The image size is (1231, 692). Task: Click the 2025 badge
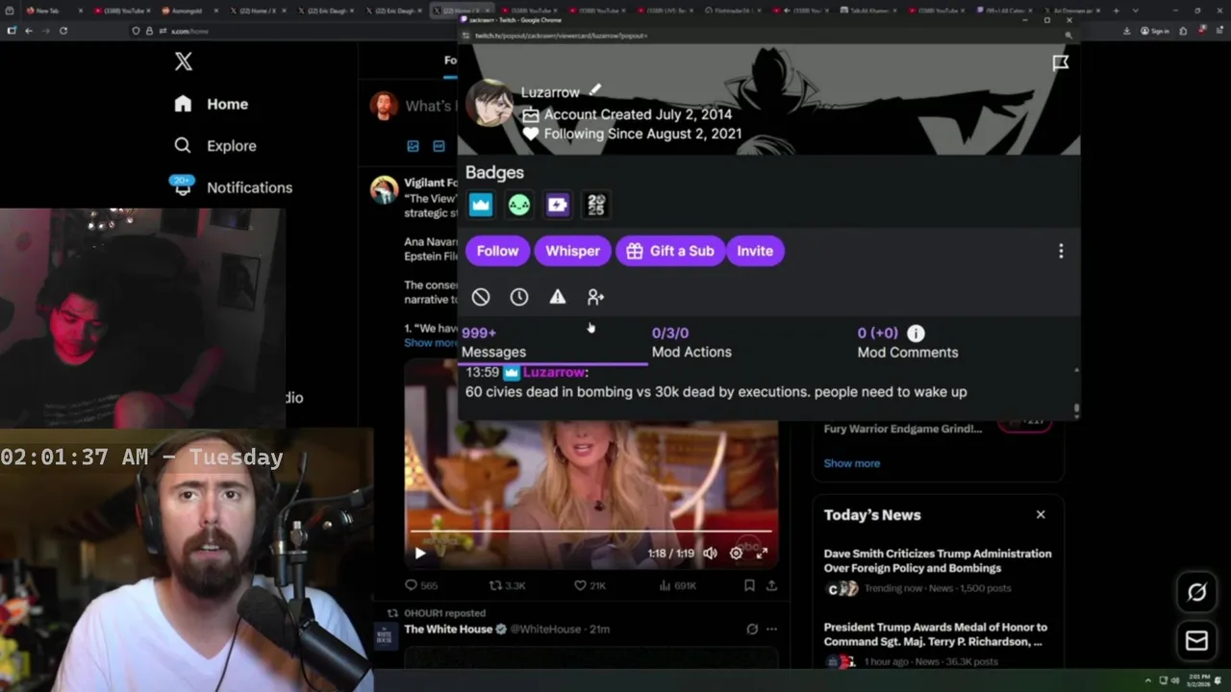(x=596, y=205)
